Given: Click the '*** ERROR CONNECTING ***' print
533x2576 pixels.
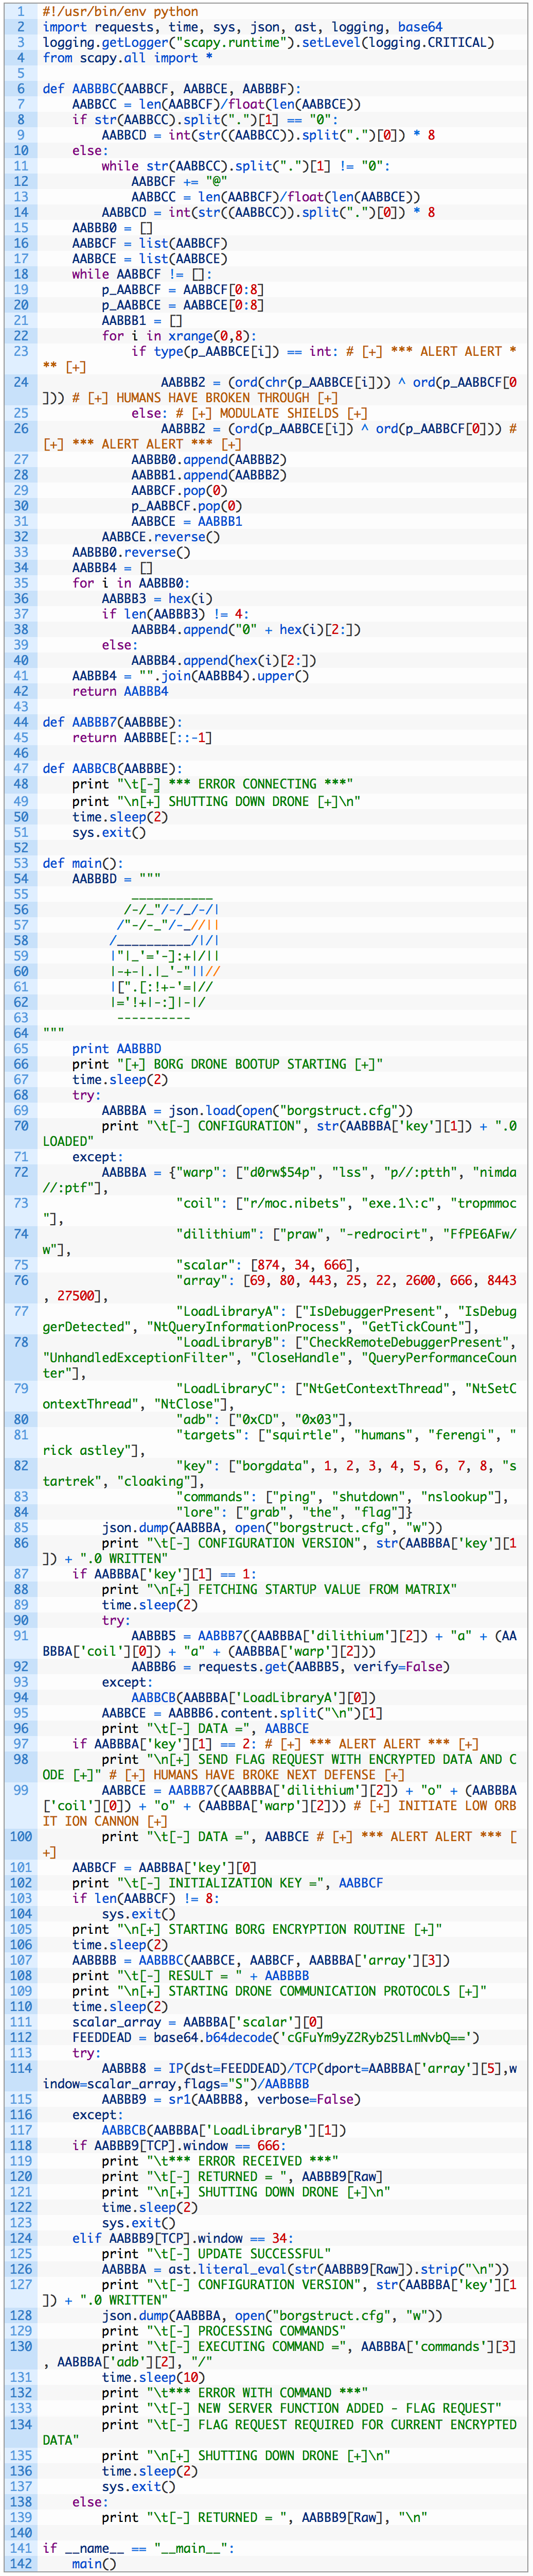Looking at the screenshot, I should (x=211, y=784).
